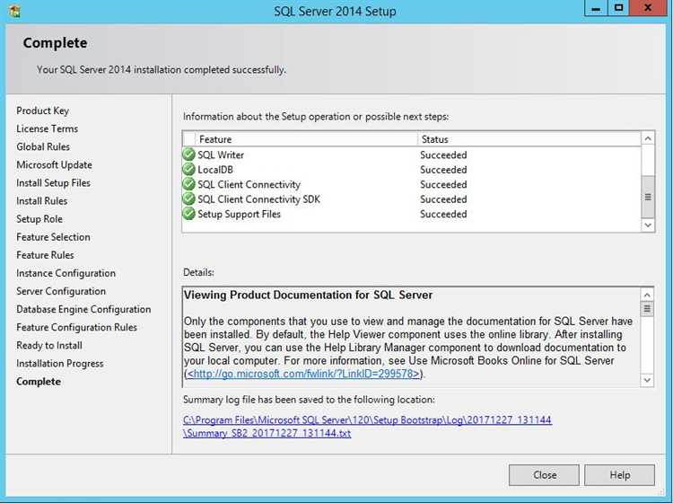Select the bold Complete step in sidebar
673x503 pixels.
(39, 382)
